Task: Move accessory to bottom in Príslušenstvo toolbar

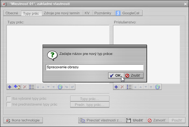Action: [151, 87]
